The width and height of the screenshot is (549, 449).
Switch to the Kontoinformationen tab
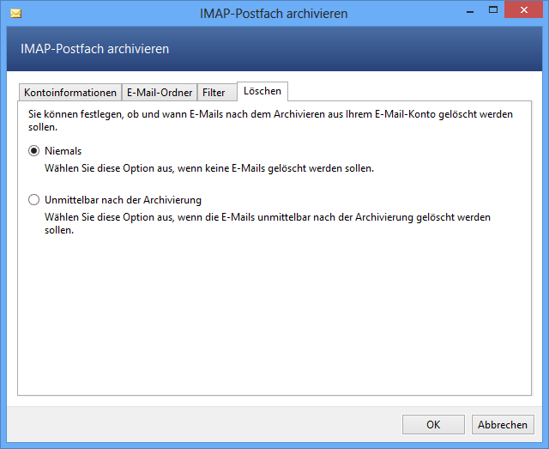(70, 93)
